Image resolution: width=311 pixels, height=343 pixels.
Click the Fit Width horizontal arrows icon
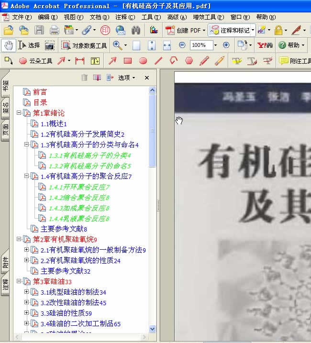click(x=167, y=45)
